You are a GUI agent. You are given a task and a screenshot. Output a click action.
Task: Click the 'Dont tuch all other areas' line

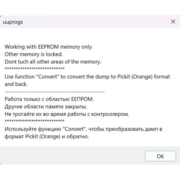53,62
